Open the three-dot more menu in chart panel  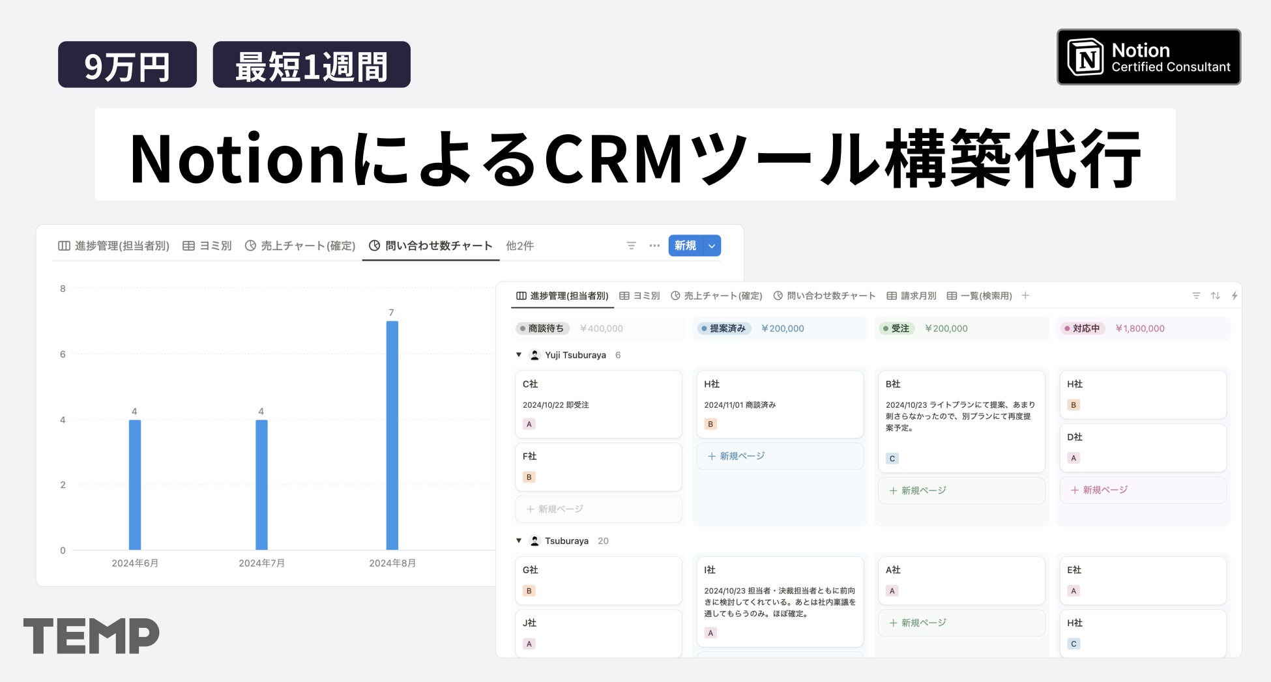[654, 246]
